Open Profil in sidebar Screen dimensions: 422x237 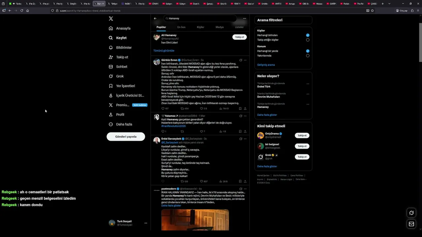pyautogui.click(x=117, y=115)
